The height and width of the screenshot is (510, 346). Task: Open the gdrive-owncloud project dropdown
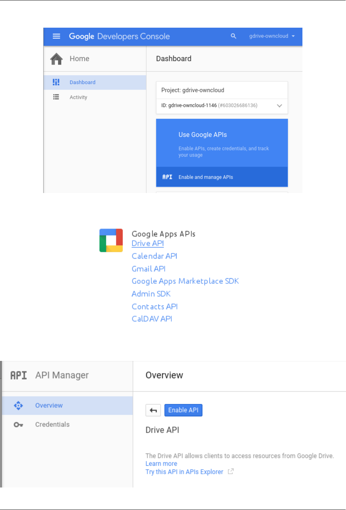click(x=272, y=36)
